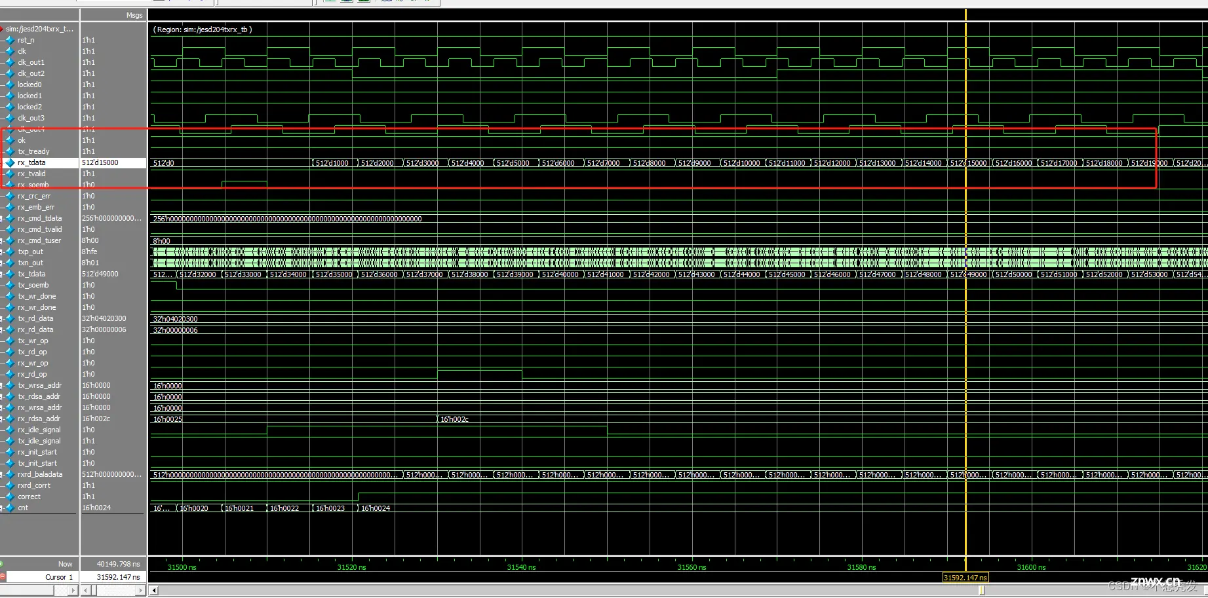Select the rx_wrsa_addr signal name
1208x598 pixels.
(x=39, y=407)
